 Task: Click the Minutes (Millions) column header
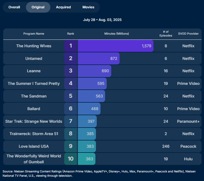click(x=117, y=34)
